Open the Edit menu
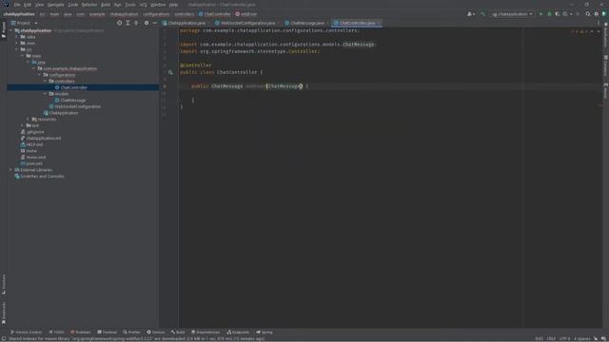Viewport: 609px width, 342px height. click(28, 5)
